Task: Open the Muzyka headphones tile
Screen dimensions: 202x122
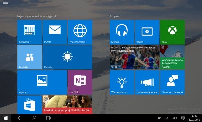Action: (122, 32)
